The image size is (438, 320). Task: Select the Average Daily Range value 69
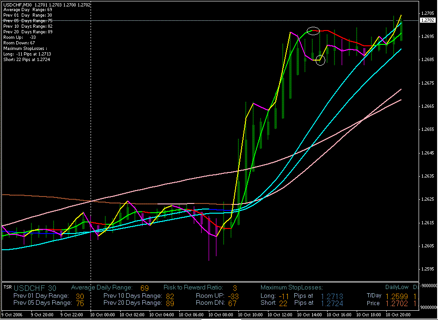point(145,288)
